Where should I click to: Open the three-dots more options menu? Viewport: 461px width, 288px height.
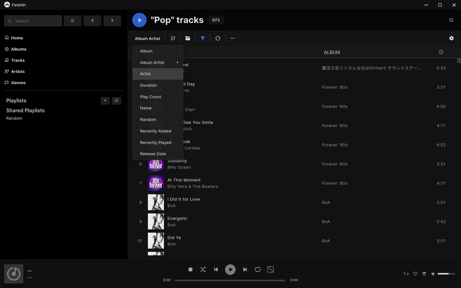[233, 38]
